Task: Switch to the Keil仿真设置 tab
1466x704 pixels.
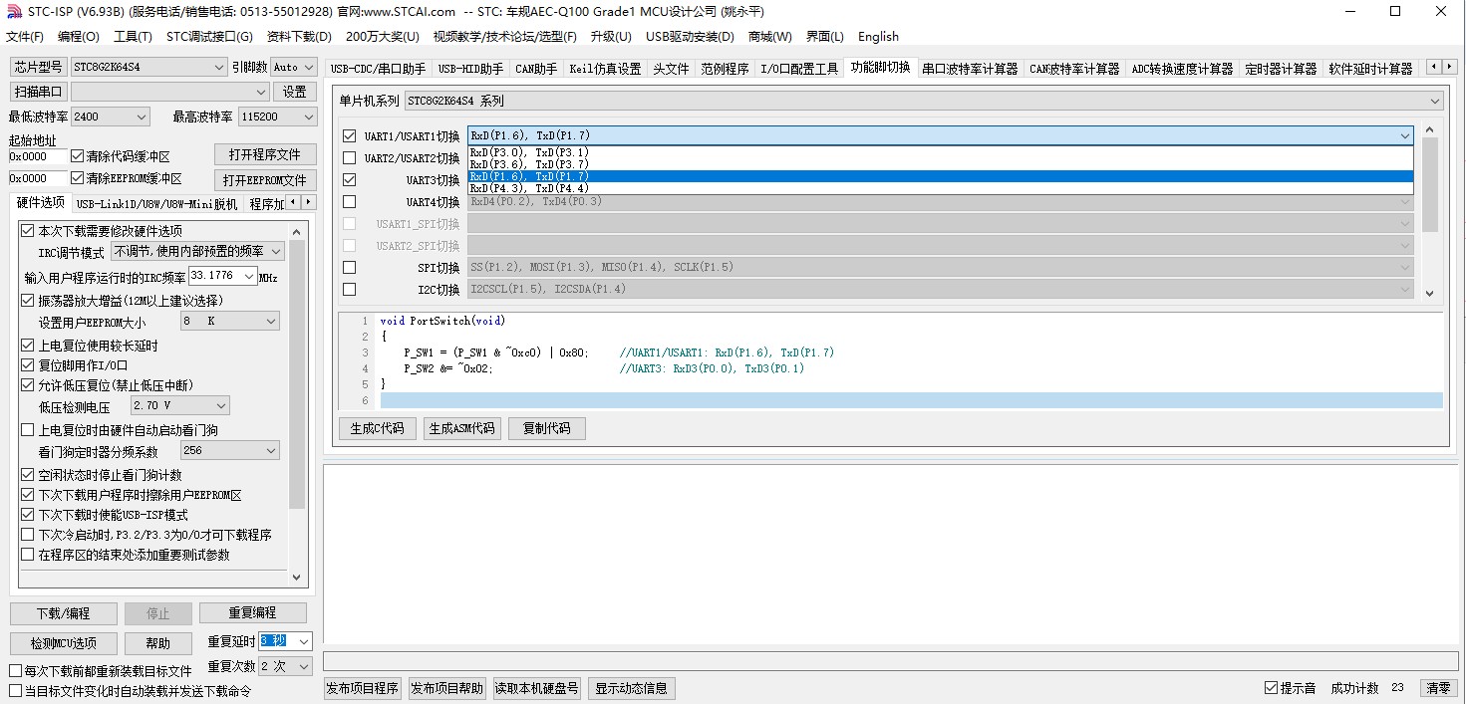Action: point(605,69)
